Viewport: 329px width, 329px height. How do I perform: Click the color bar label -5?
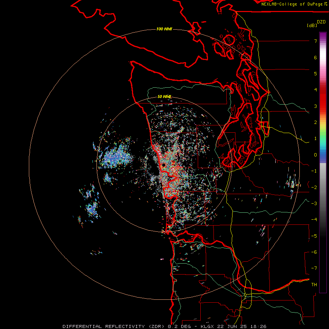[x=314, y=236]
